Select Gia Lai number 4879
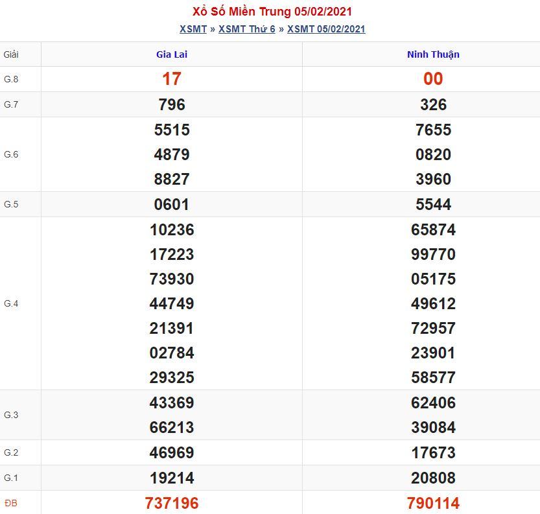Screen dimensions: 540x514 click(172, 154)
